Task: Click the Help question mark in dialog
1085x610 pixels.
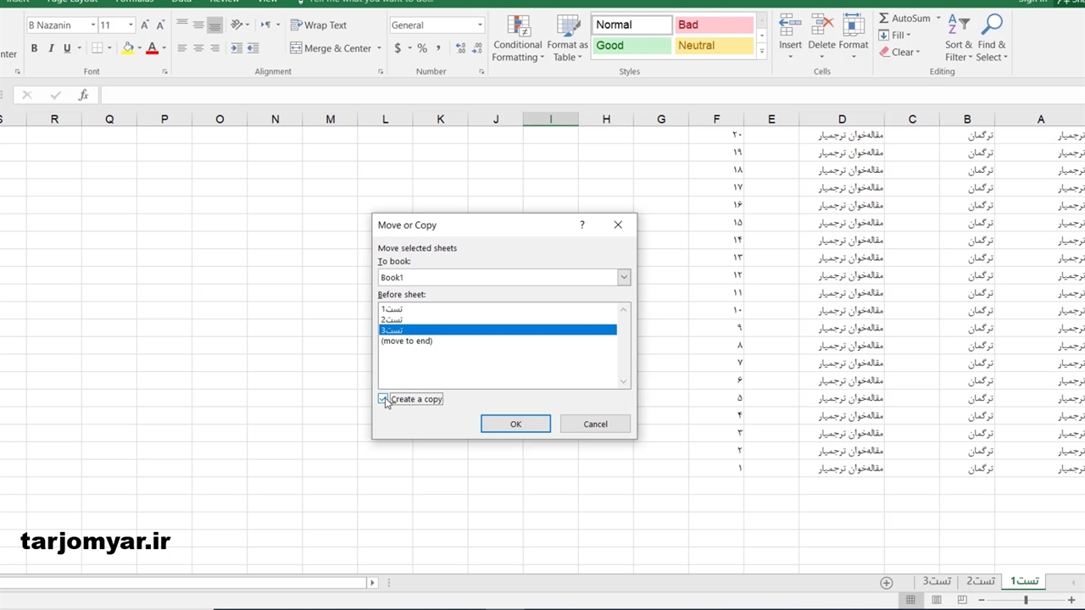Action: coord(581,225)
